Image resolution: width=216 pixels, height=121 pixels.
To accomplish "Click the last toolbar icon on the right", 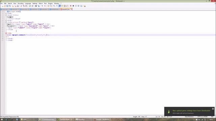I will click(85, 6).
